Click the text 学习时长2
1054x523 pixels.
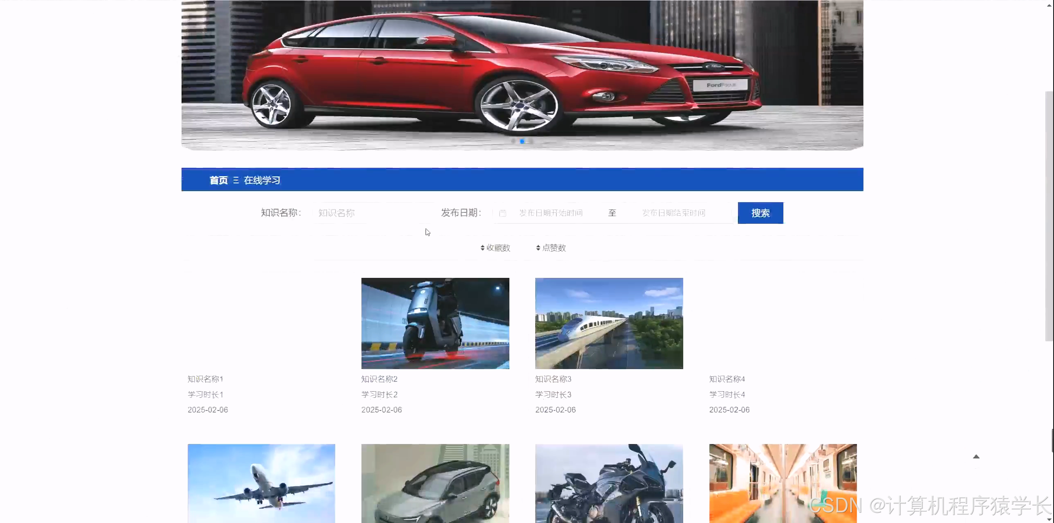coord(379,395)
